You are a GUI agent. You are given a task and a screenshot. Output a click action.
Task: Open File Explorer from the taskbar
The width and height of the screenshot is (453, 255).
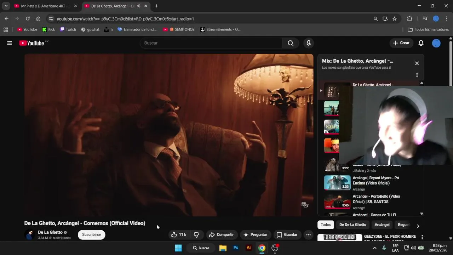pos(223,248)
